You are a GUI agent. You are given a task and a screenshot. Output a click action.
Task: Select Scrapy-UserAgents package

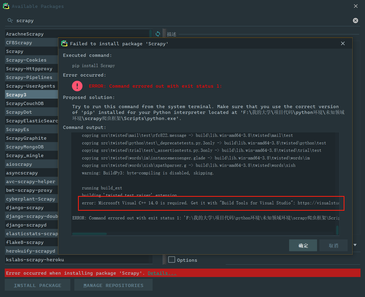pos(32,86)
